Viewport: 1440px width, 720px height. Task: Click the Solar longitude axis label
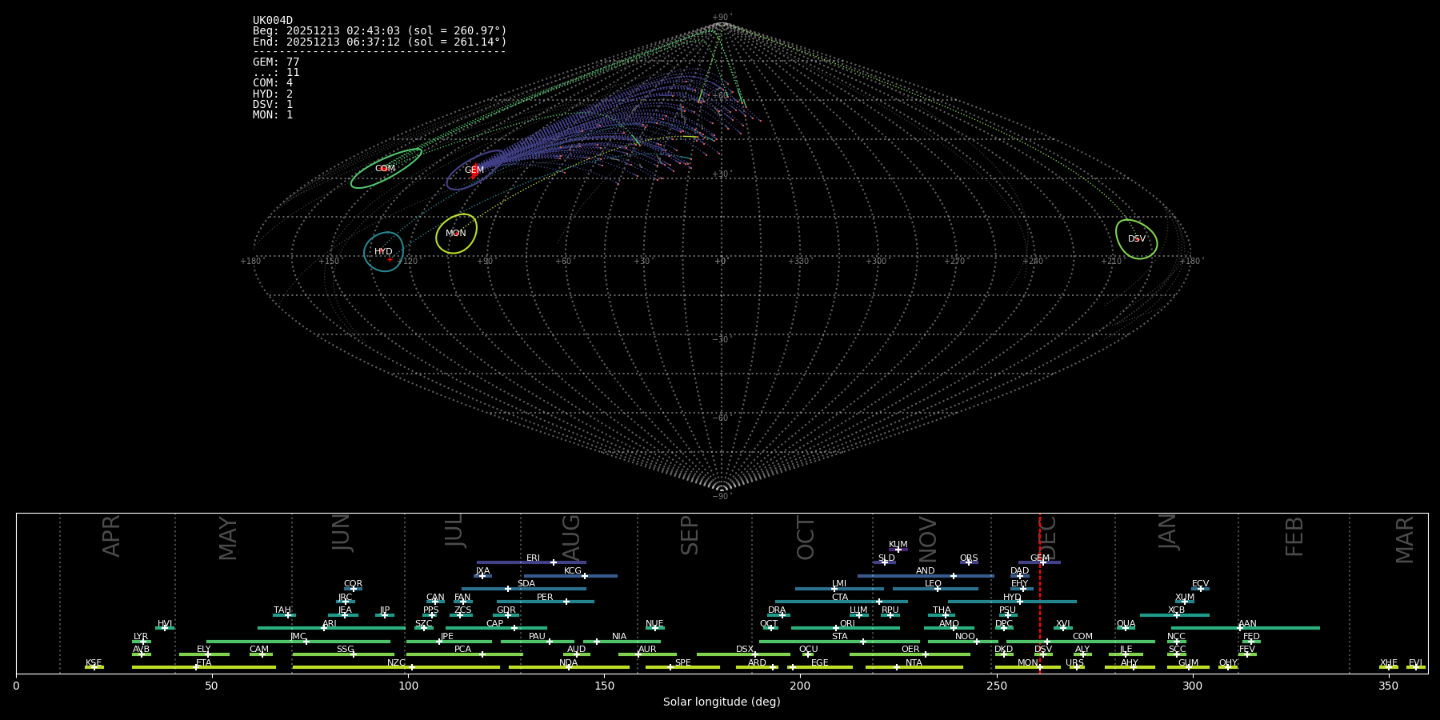(722, 702)
